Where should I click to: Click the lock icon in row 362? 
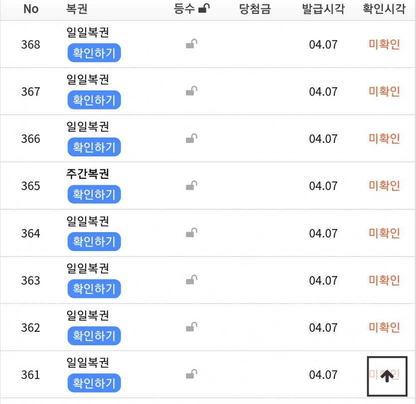(191, 327)
